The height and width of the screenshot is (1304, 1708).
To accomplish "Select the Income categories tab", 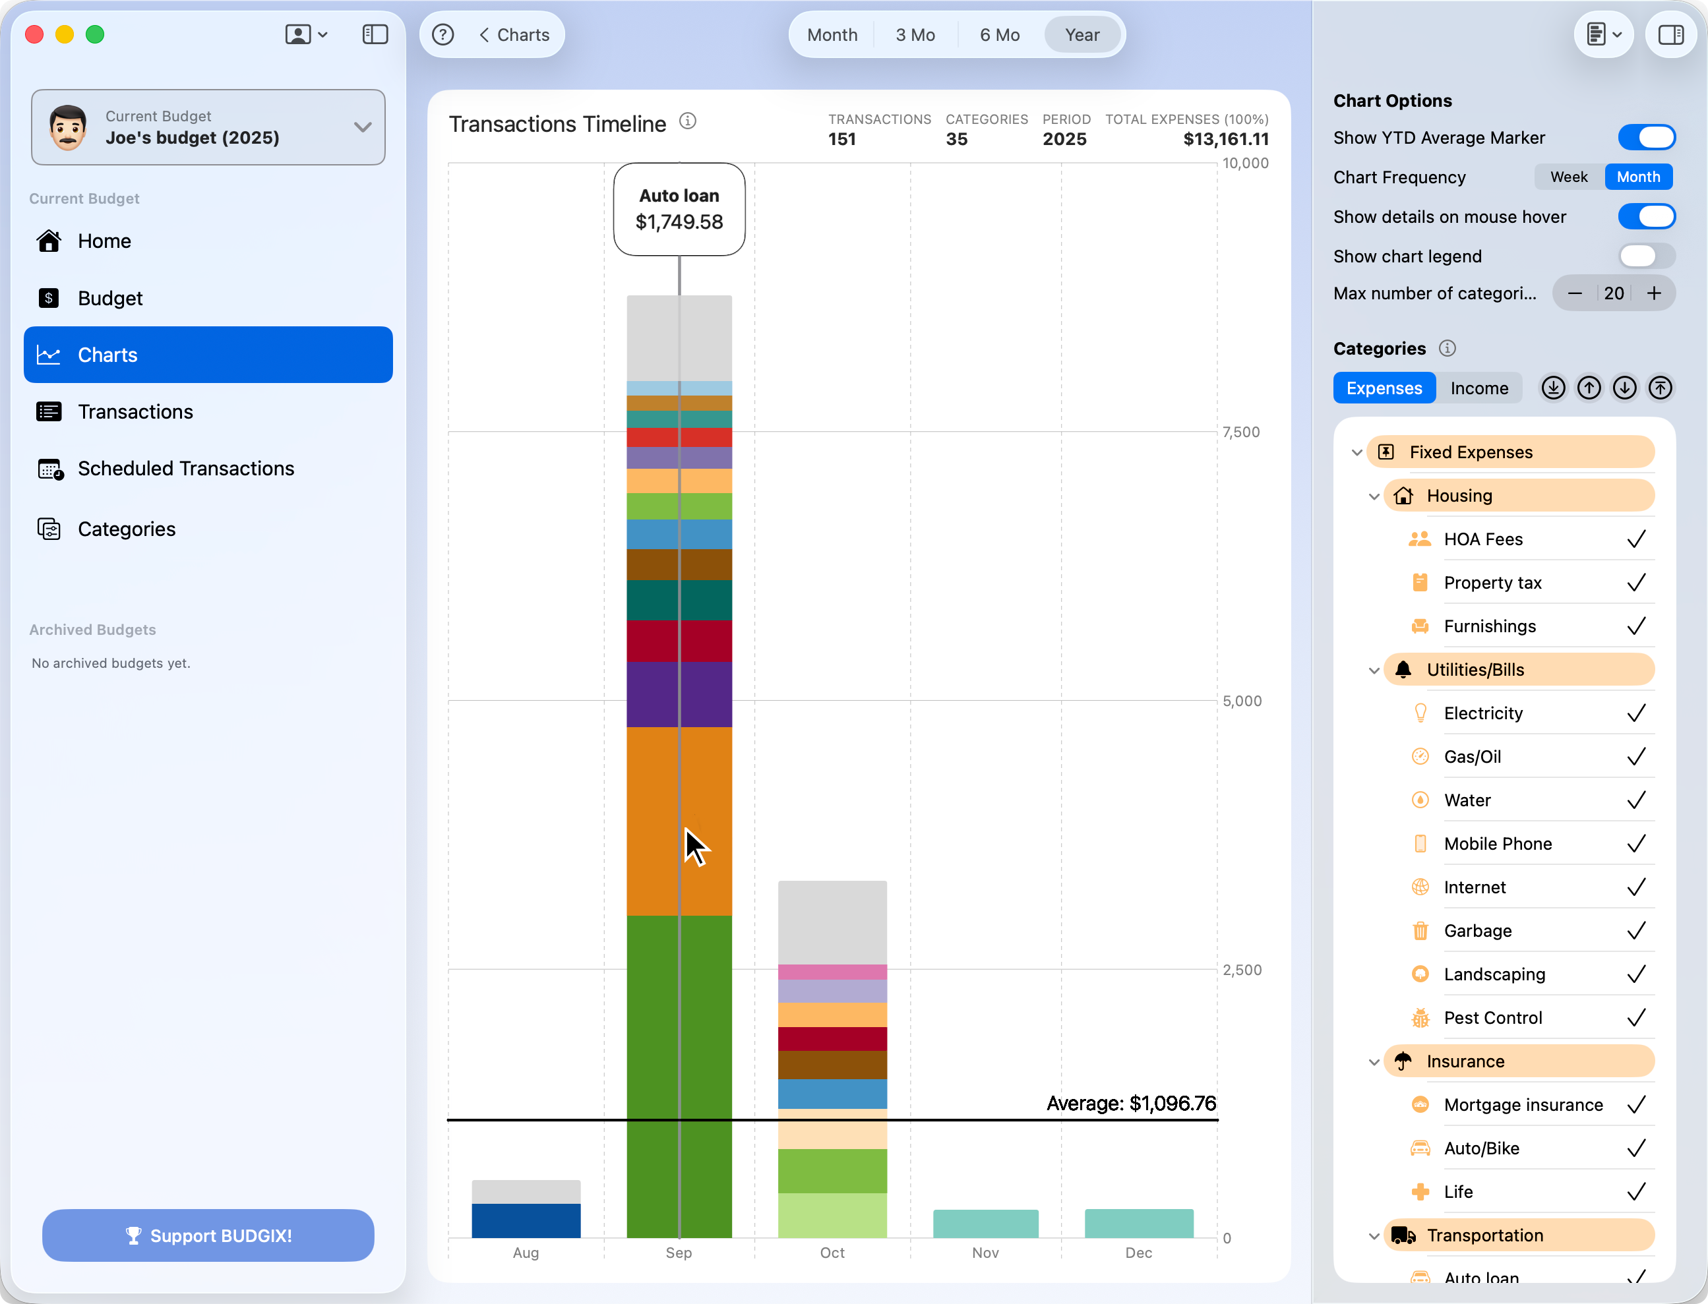I will coord(1479,388).
